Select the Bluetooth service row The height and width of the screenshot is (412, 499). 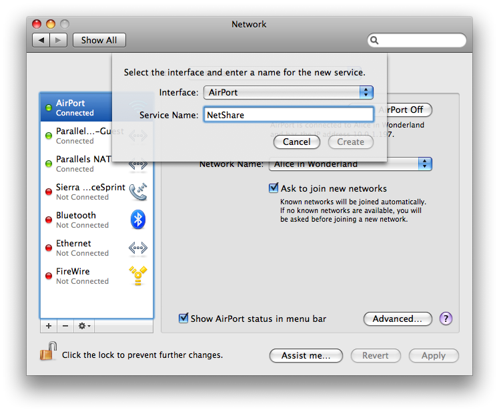[97, 220]
